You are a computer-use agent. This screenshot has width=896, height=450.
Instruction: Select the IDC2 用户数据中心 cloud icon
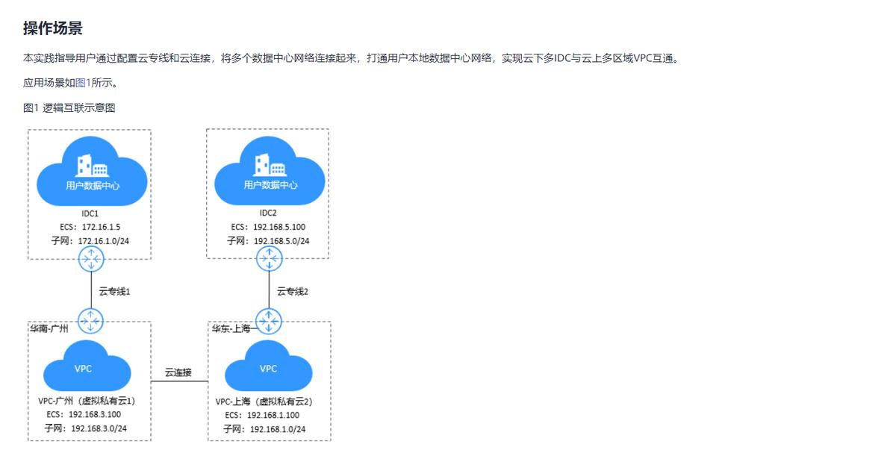[x=269, y=172]
